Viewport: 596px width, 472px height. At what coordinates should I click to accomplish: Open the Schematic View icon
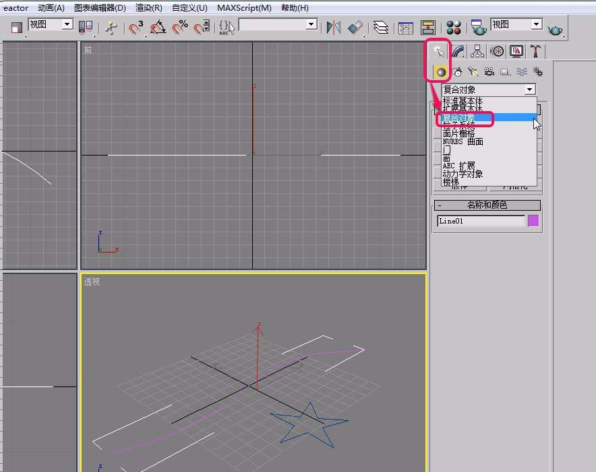point(428,28)
